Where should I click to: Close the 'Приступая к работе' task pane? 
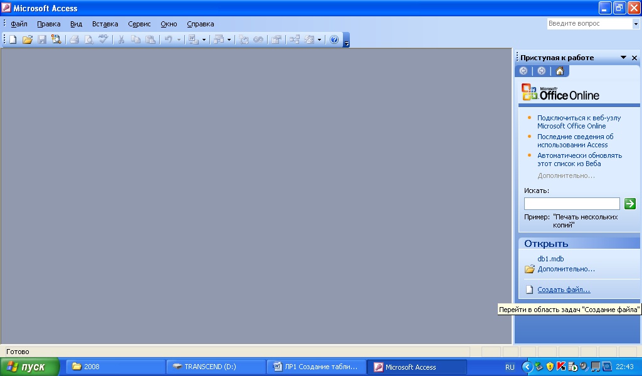click(634, 58)
